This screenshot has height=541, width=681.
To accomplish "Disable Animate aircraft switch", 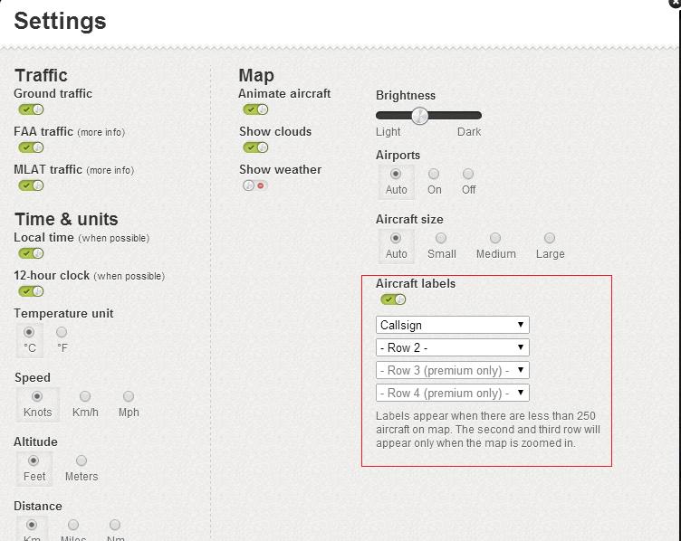I will coord(255,109).
